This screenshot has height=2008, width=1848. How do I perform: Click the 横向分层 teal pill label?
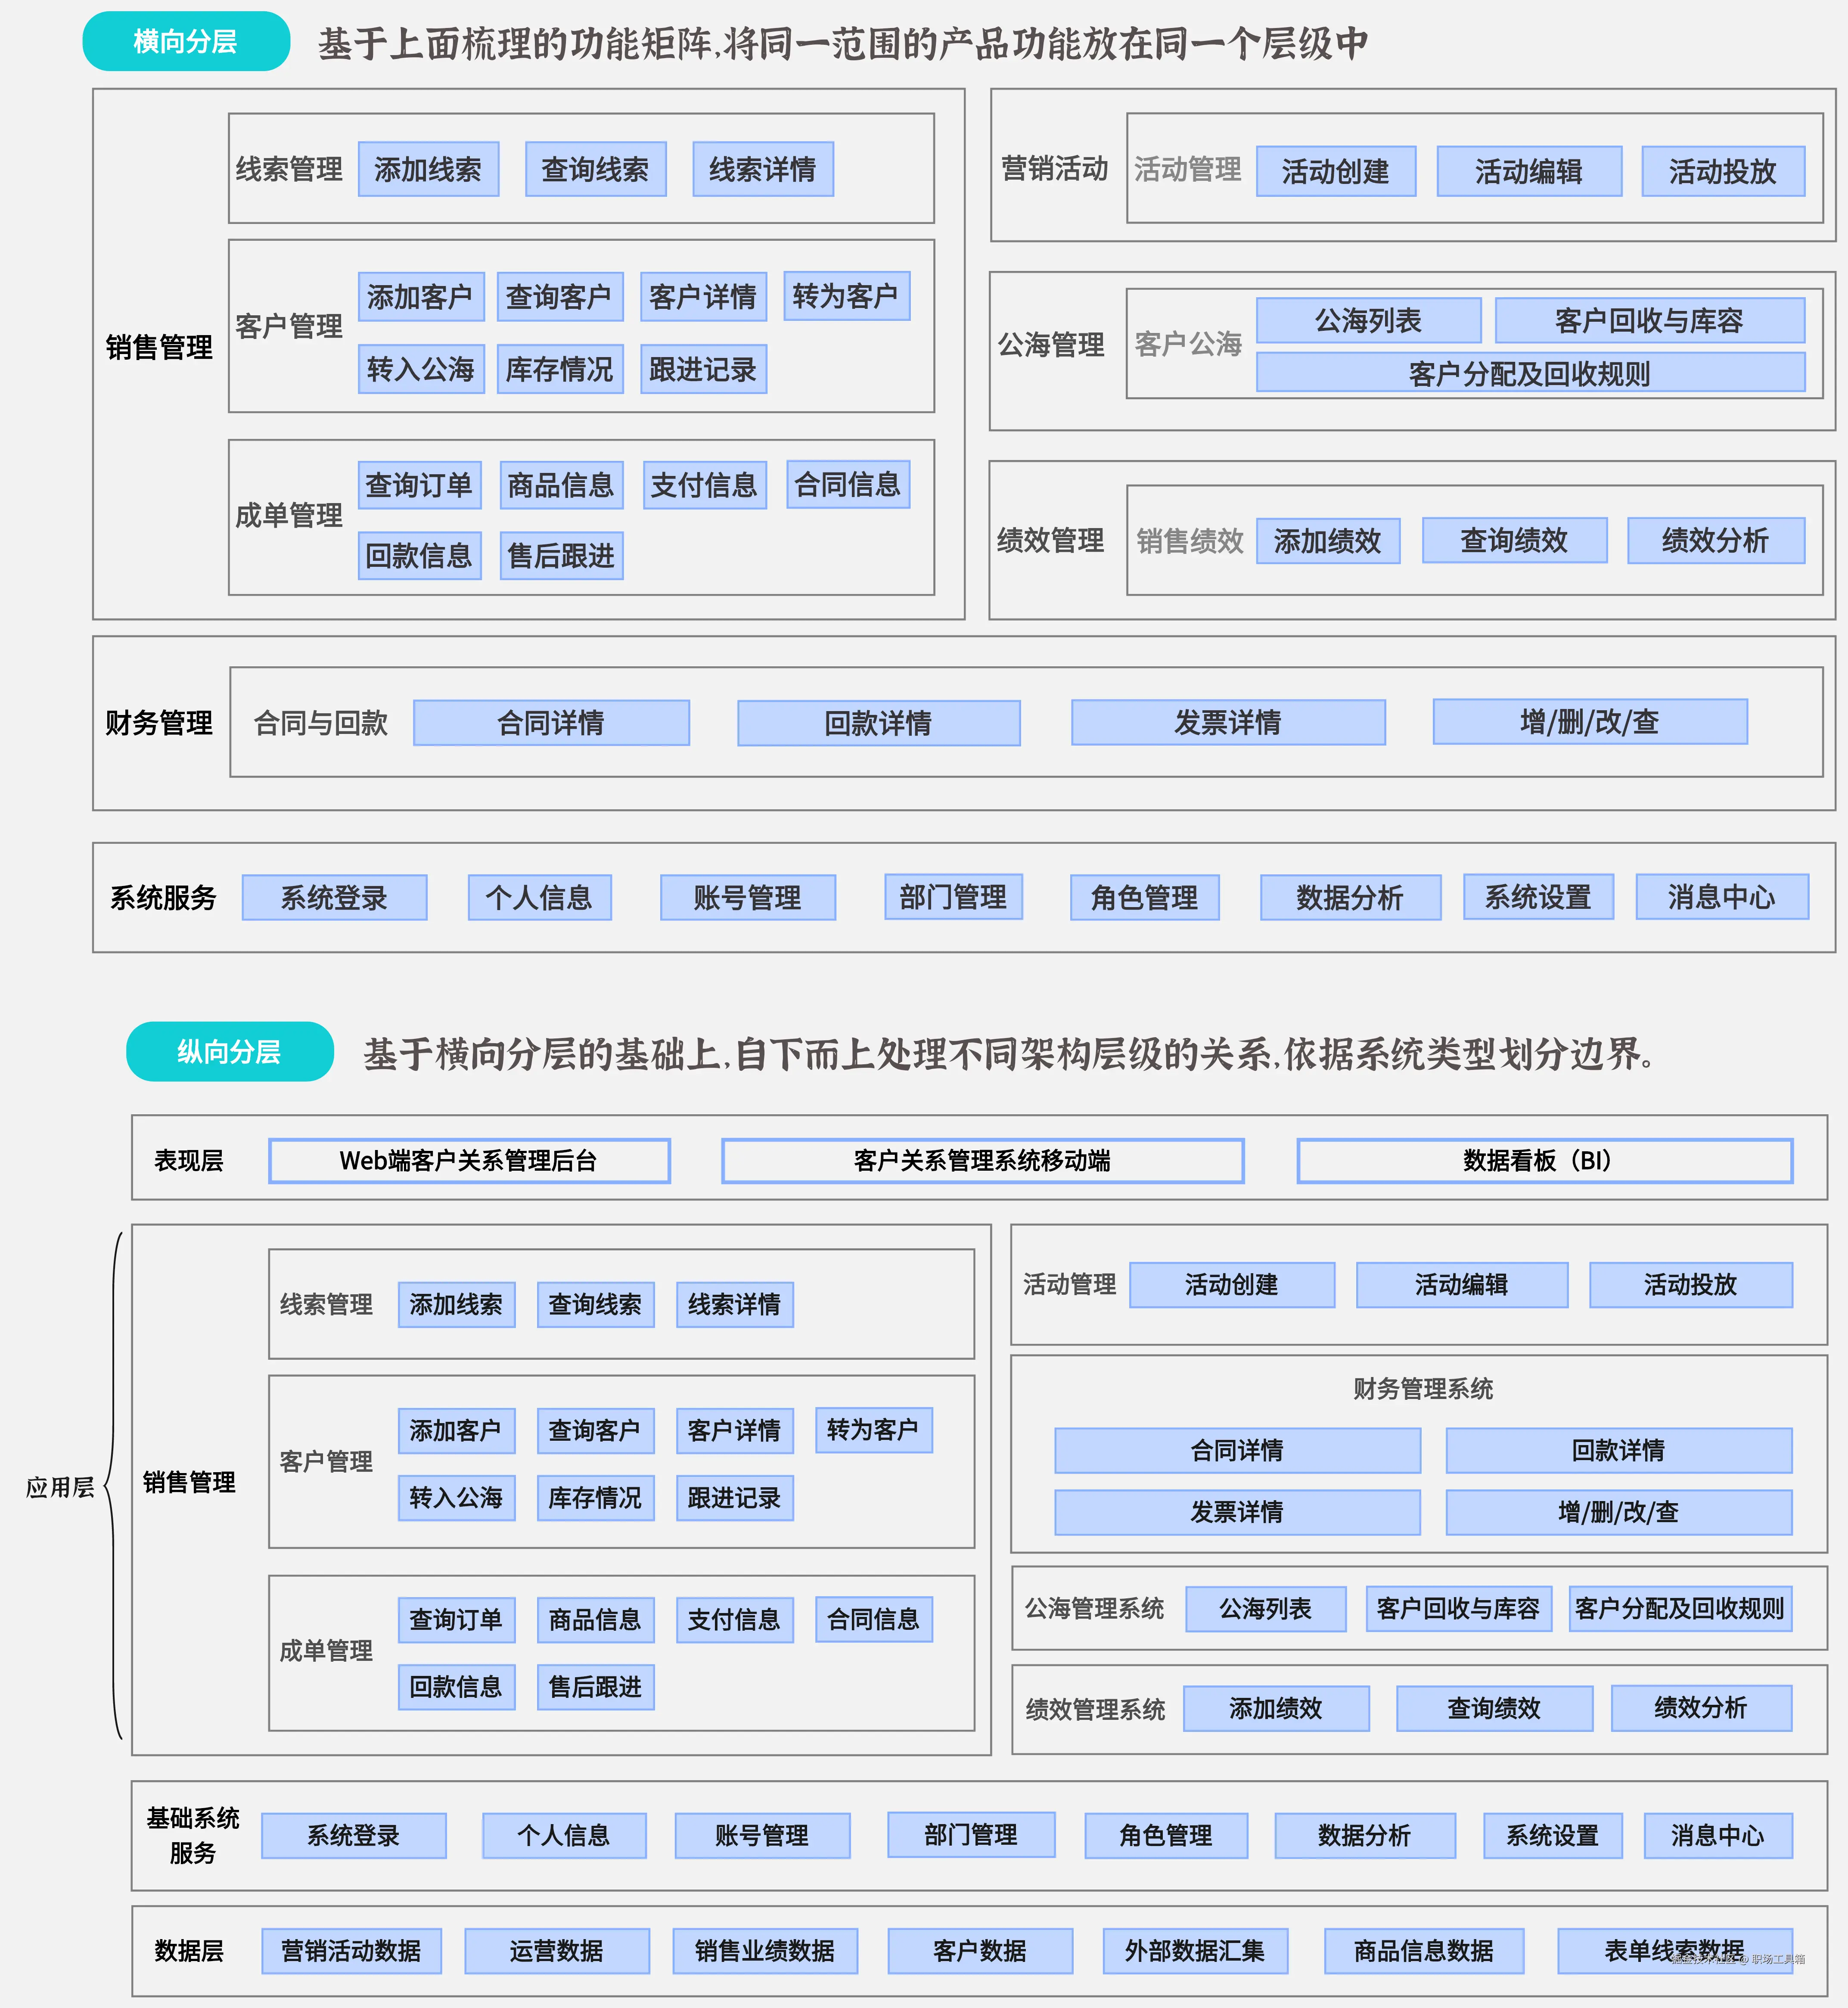click(x=186, y=41)
